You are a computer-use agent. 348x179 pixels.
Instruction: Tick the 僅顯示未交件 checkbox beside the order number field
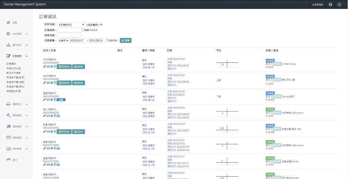coord(83,30)
